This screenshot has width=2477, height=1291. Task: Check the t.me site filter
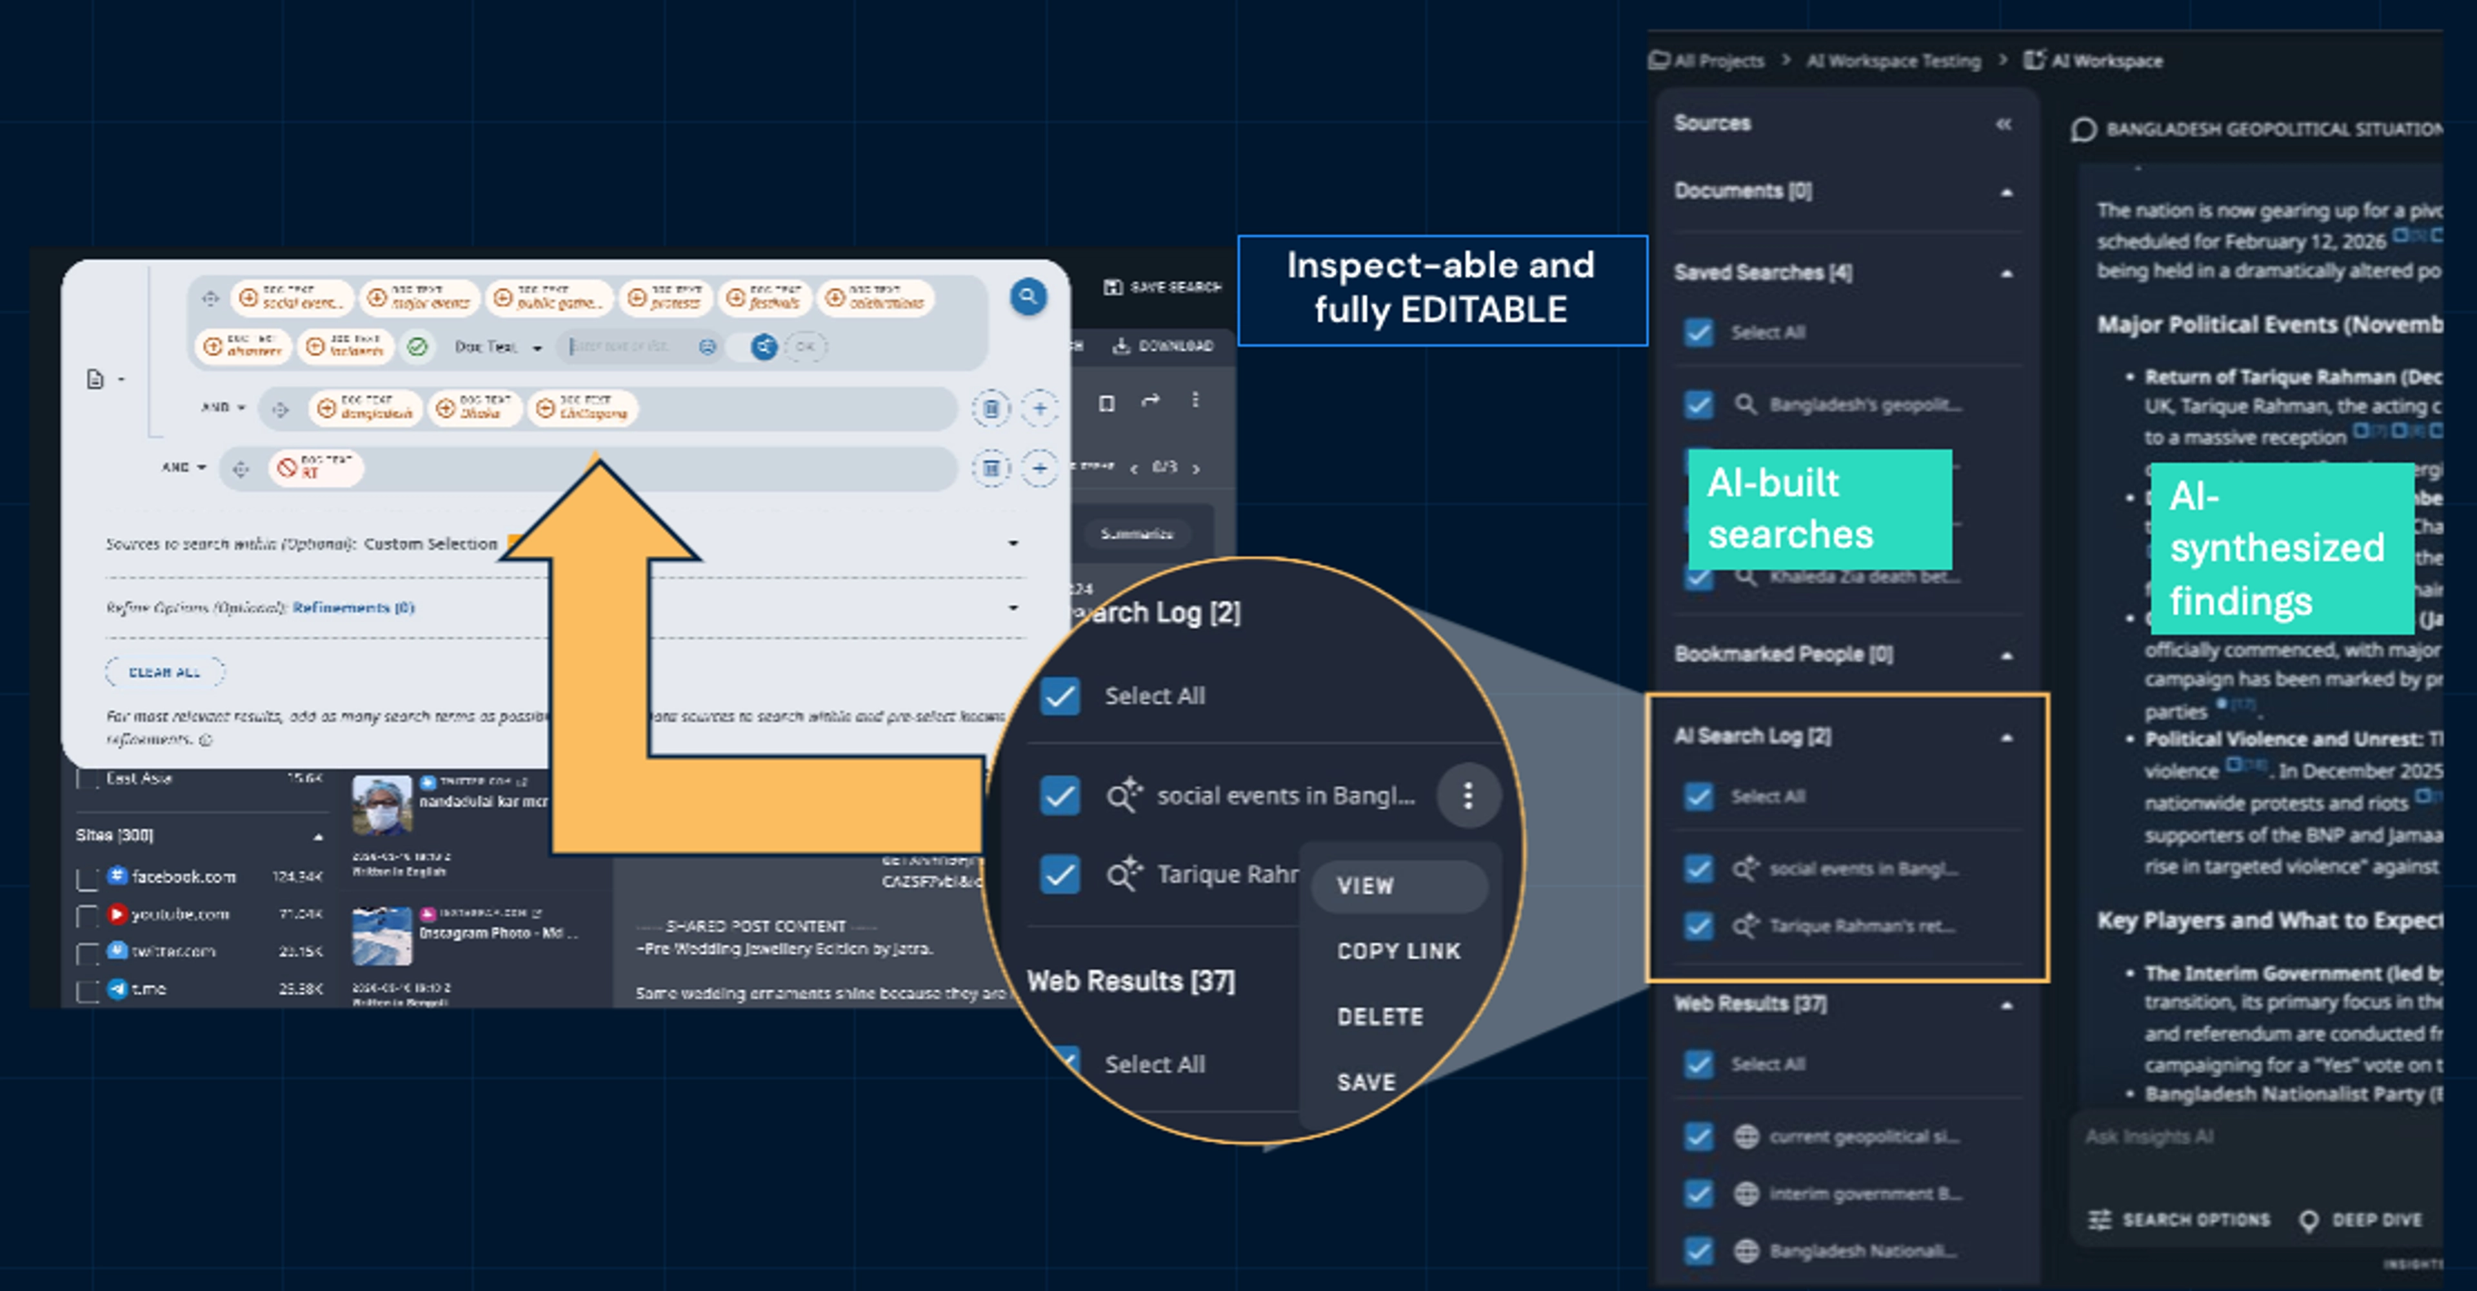pyautogui.click(x=88, y=991)
